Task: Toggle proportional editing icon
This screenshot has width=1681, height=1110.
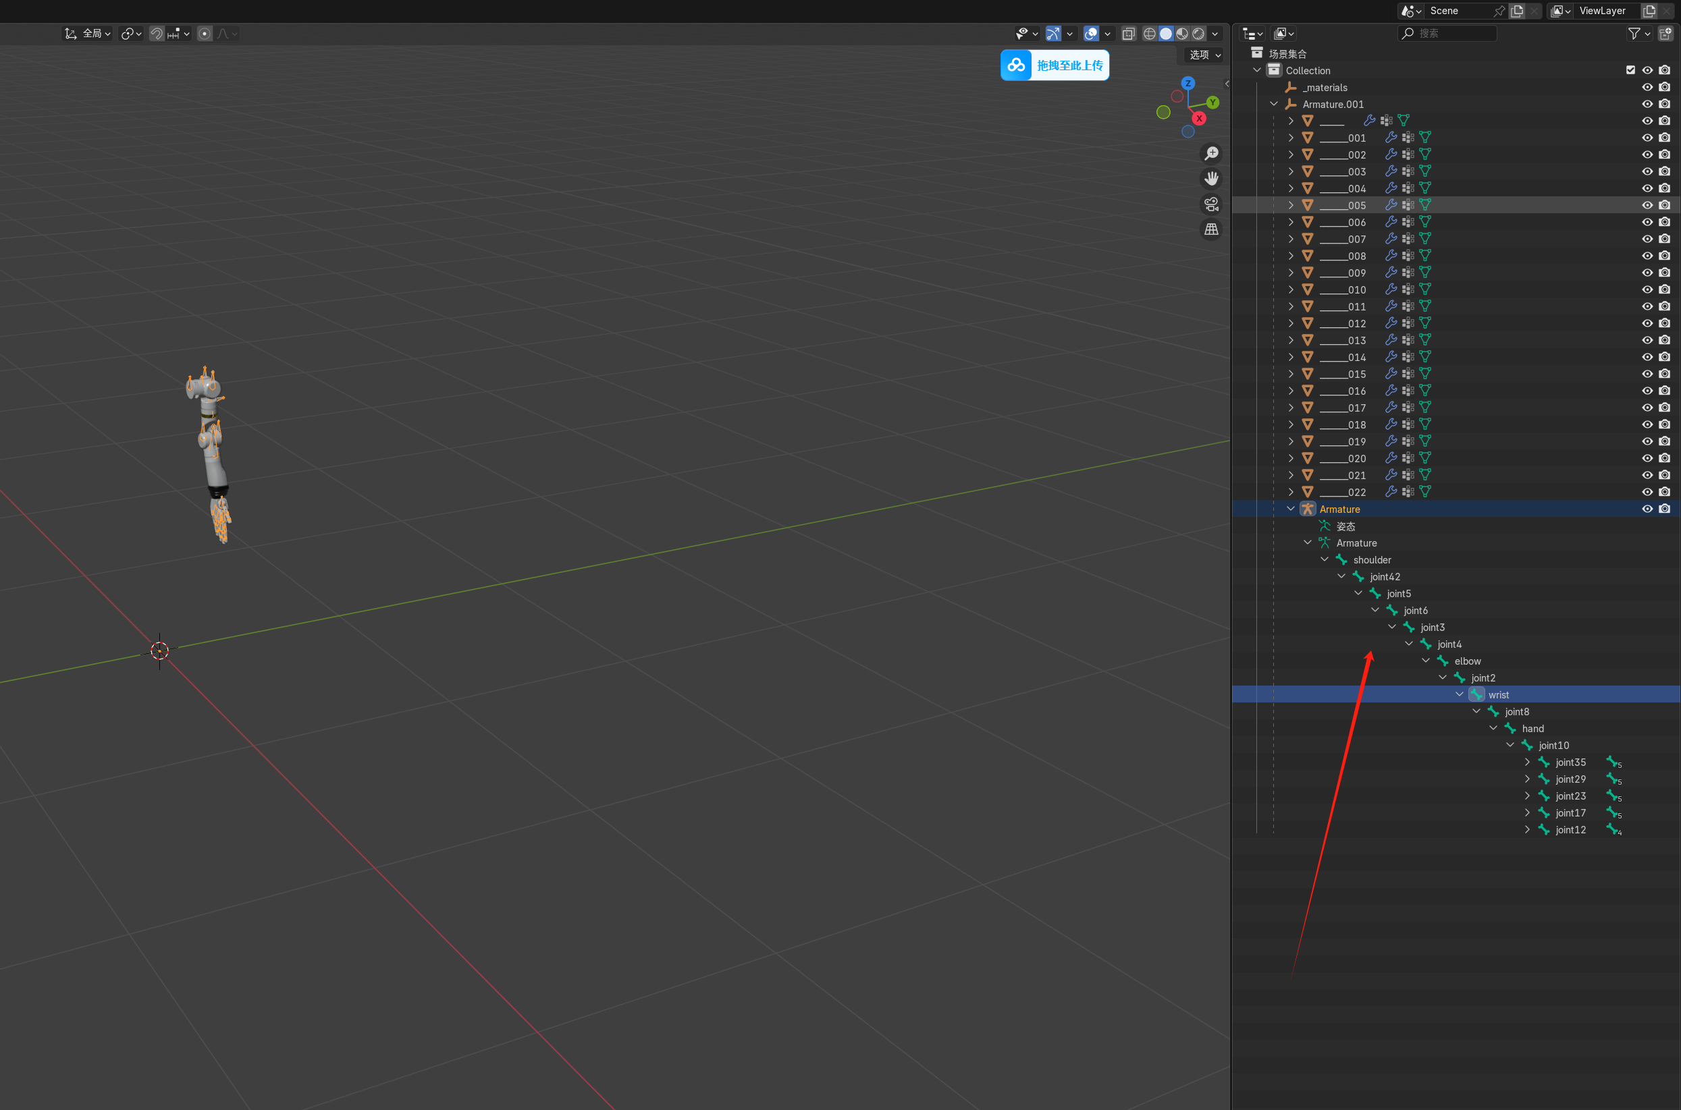Action: click(x=205, y=33)
